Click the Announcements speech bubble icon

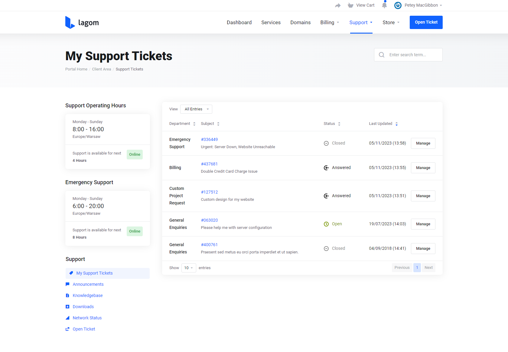tap(67, 284)
